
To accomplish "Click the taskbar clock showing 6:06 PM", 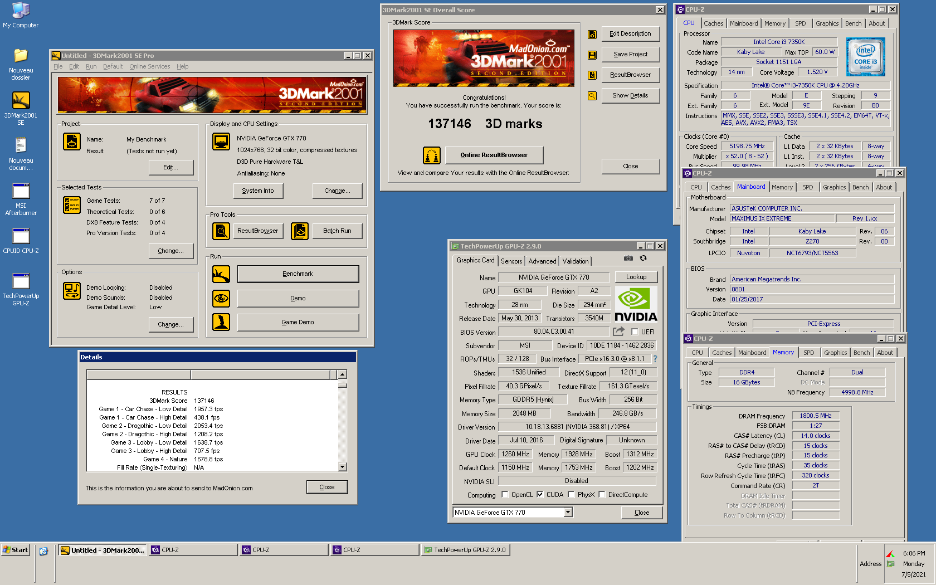I will [x=914, y=553].
